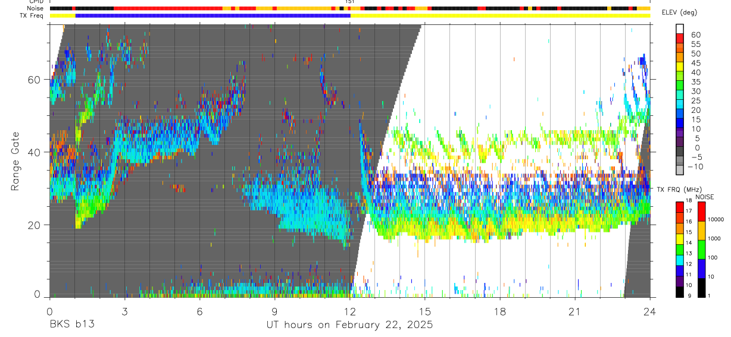Pick the red top segment of NOISE color bar

click(x=702, y=212)
